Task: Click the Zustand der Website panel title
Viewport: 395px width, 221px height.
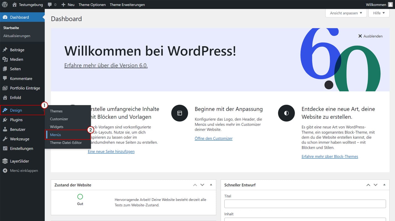Action: (73, 185)
